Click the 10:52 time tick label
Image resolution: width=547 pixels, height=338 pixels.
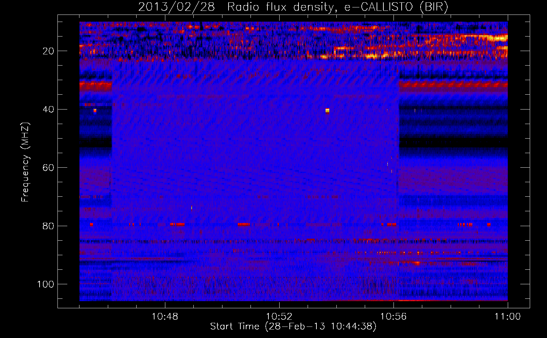click(279, 317)
